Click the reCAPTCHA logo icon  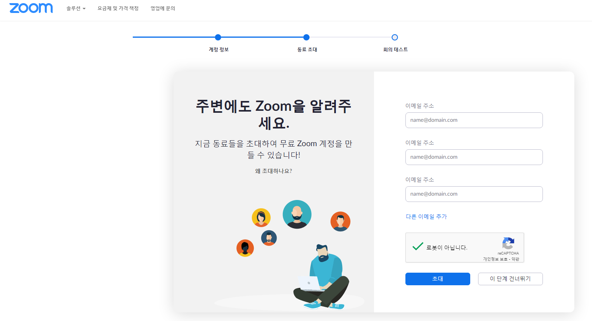(508, 243)
